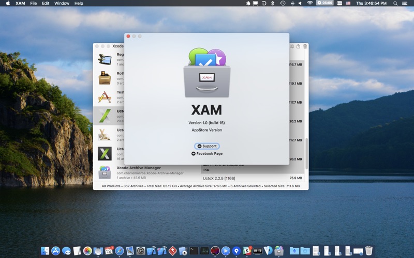Open the flip clock app in Dock
Image resolution: width=414 pixels, height=258 pixels.
coord(258,251)
